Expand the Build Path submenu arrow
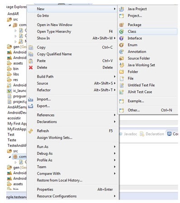 point(114,77)
